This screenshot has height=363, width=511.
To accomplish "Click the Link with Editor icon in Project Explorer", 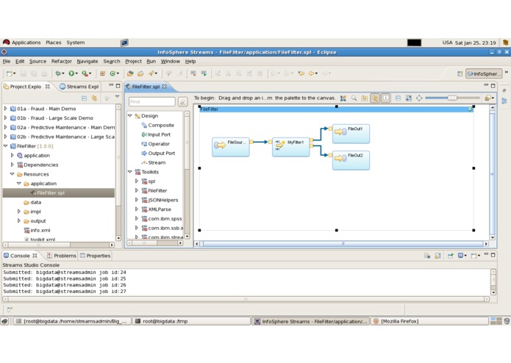I will coord(95,98).
